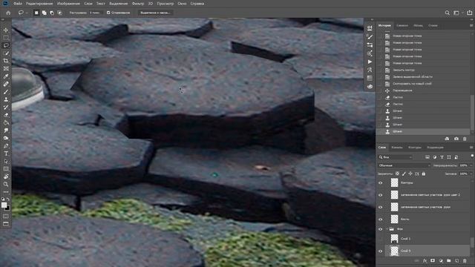Click background color swatch
The image size is (475, 267).
[7, 208]
